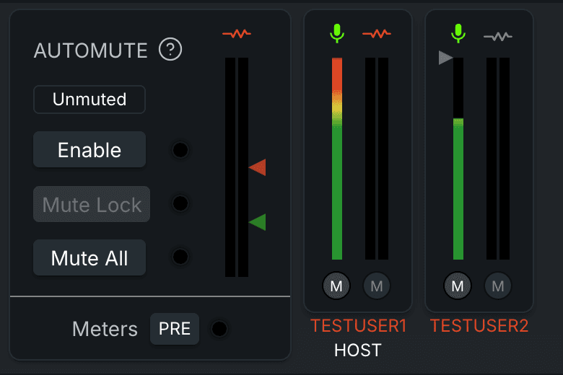This screenshot has height=375, width=563.
Task: Click the Automute panel's black threshold meter
Action: click(x=237, y=167)
